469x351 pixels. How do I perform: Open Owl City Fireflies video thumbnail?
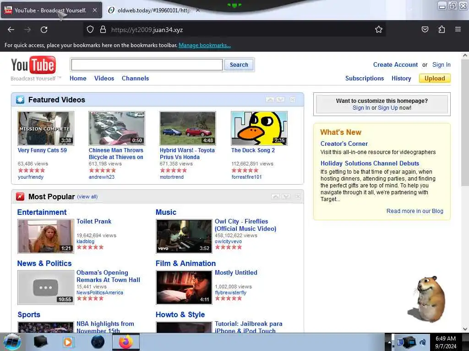tap(184, 236)
